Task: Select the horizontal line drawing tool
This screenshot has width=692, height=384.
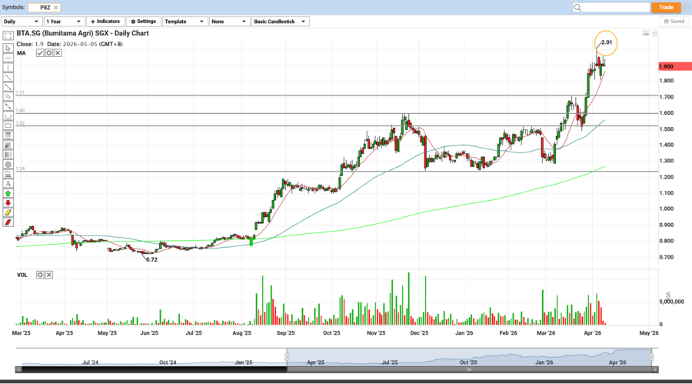Action: tap(8, 58)
